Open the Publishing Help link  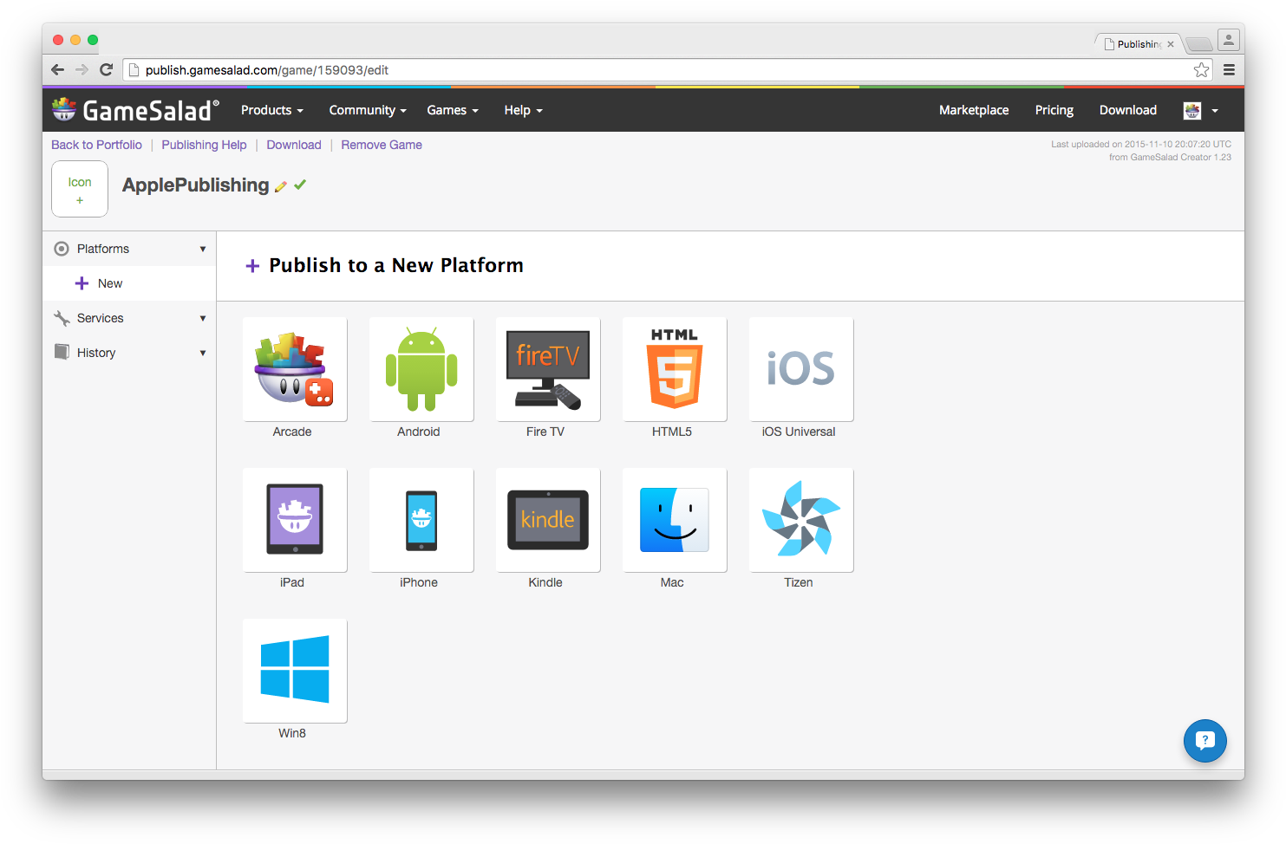(x=204, y=145)
